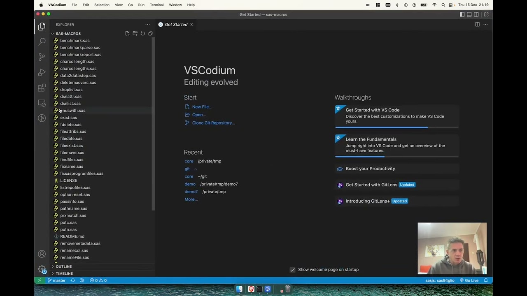Click the New Folder icon in Explorer header
The height and width of the screenshot is (296, 527).
tap(135, 34)
